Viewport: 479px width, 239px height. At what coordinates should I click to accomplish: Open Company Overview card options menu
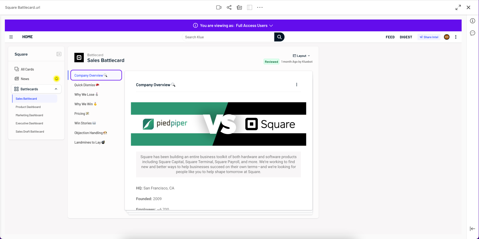[297, 85]
